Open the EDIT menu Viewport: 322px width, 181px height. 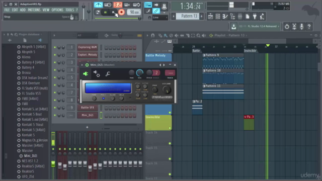click(x=15, y=10)
